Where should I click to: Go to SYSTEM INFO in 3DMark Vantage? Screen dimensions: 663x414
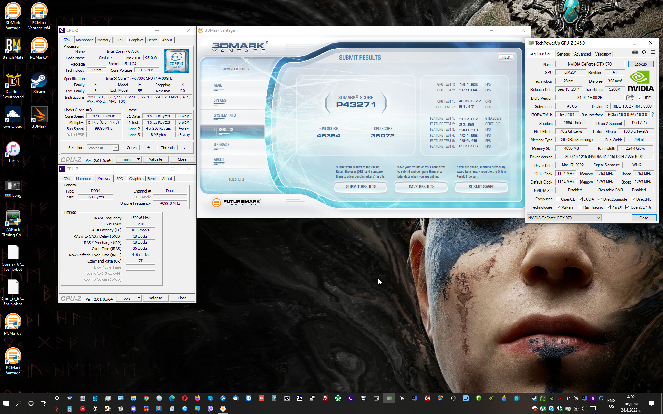[x=224, y=116]
